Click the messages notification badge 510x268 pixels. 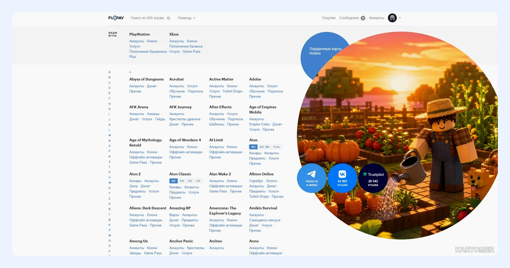pos(363,18)
